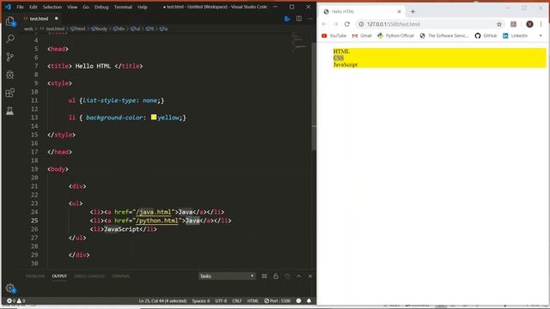Select the Output panel tab
The width and height of the screenshot is (550, 309).
pos(59,276)
